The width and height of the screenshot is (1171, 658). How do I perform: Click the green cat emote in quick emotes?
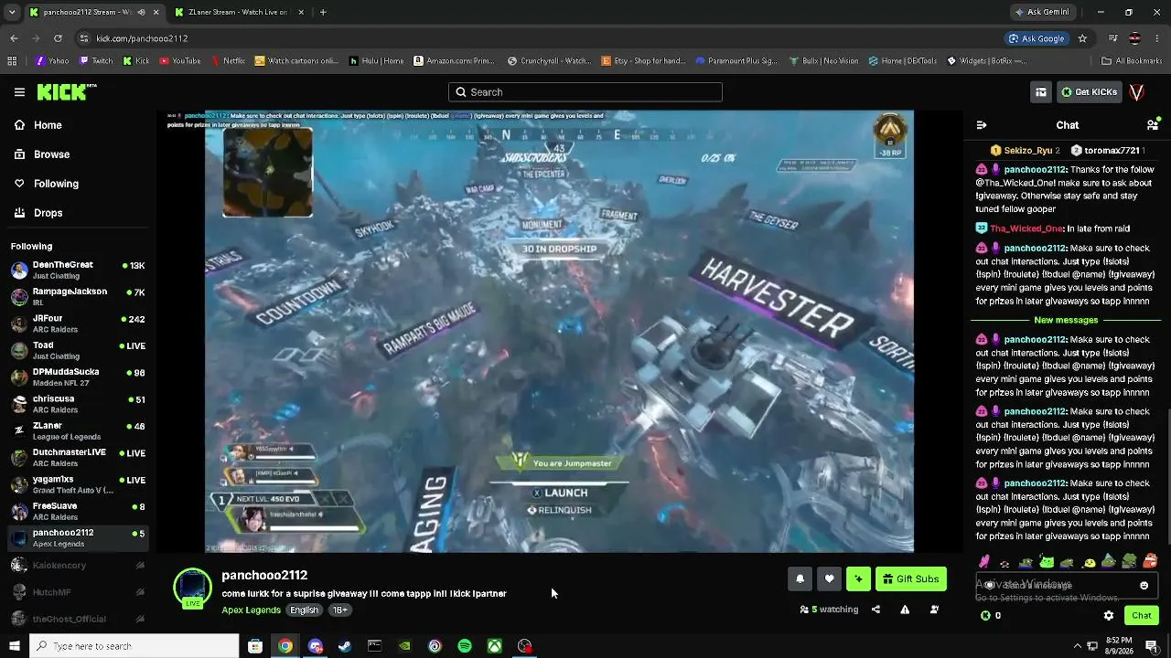pos(1047,562)
